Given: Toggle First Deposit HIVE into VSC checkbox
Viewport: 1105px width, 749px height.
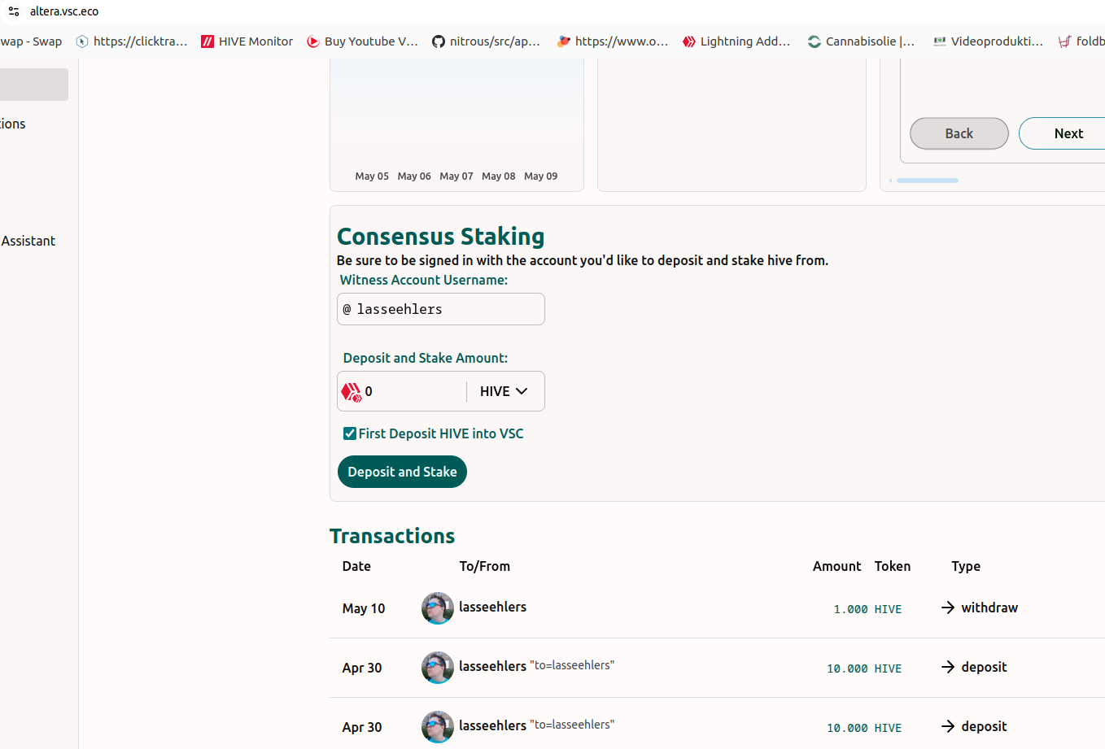Looking at the screenshot, I should coord(350,433).
